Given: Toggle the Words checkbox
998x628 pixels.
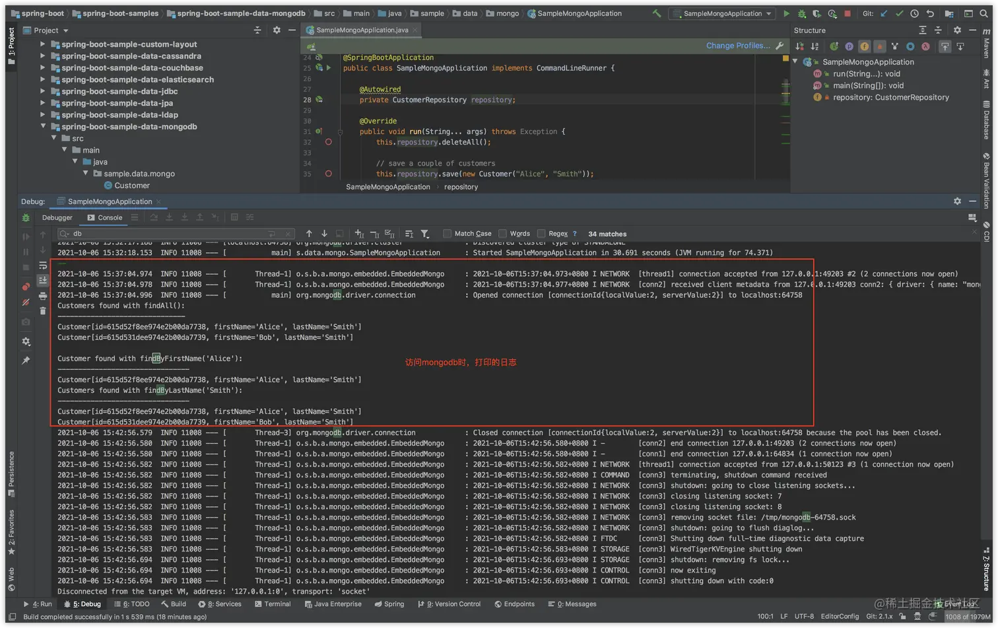Looking at the screenshot, I should click(503, 234).
